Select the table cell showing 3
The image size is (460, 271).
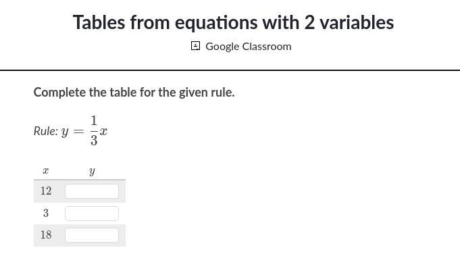tap(46, 213)
